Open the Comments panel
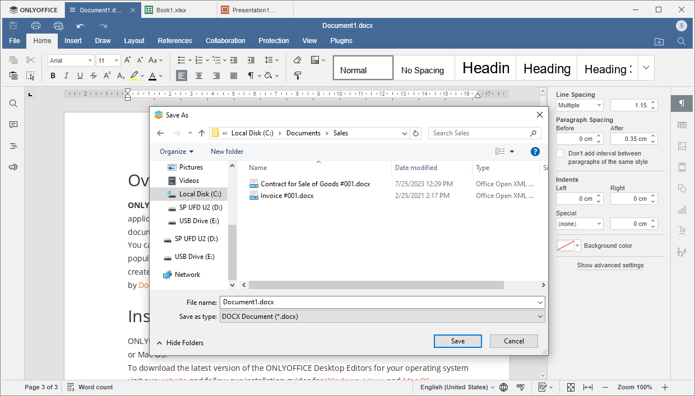 click(x=13, y=124)
